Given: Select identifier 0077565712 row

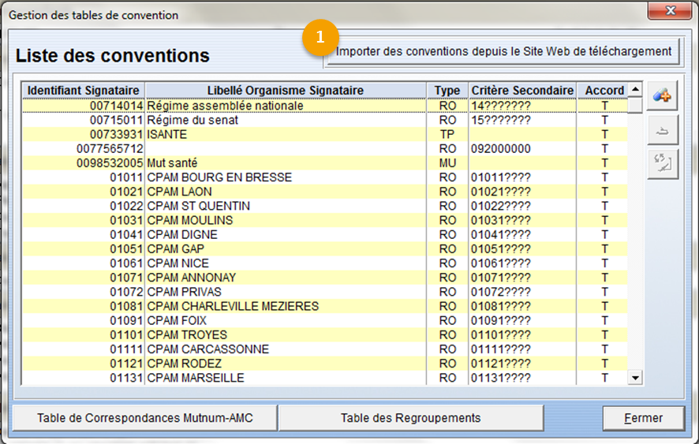Looking at the screenshot, I should [x=325, y=148].
